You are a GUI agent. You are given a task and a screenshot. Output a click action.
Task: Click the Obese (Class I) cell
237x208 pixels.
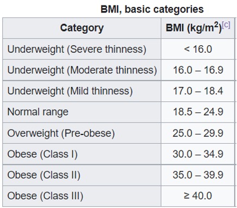(x=82, y=154)
